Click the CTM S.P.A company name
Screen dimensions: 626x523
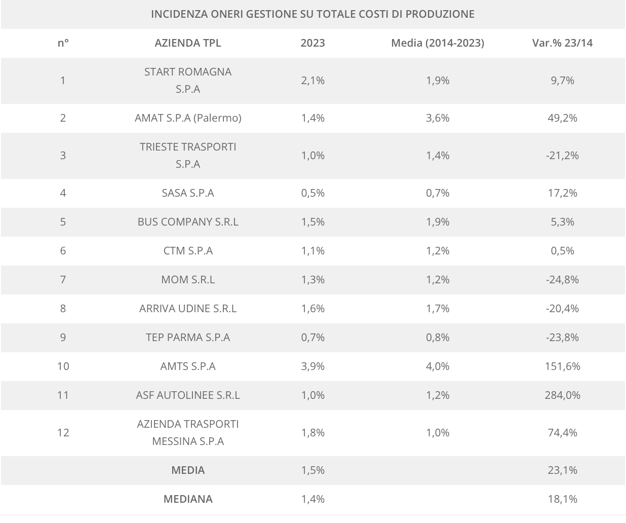coord(188,250)
